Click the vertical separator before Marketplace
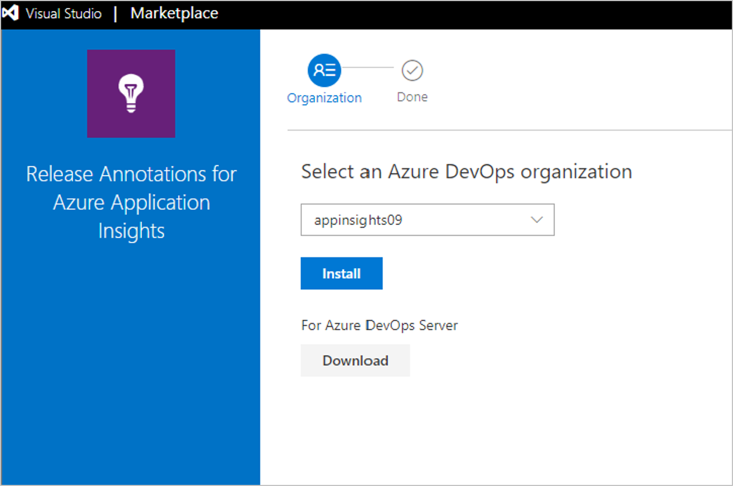The image size is (733, 486). click(x=116, y=14)
